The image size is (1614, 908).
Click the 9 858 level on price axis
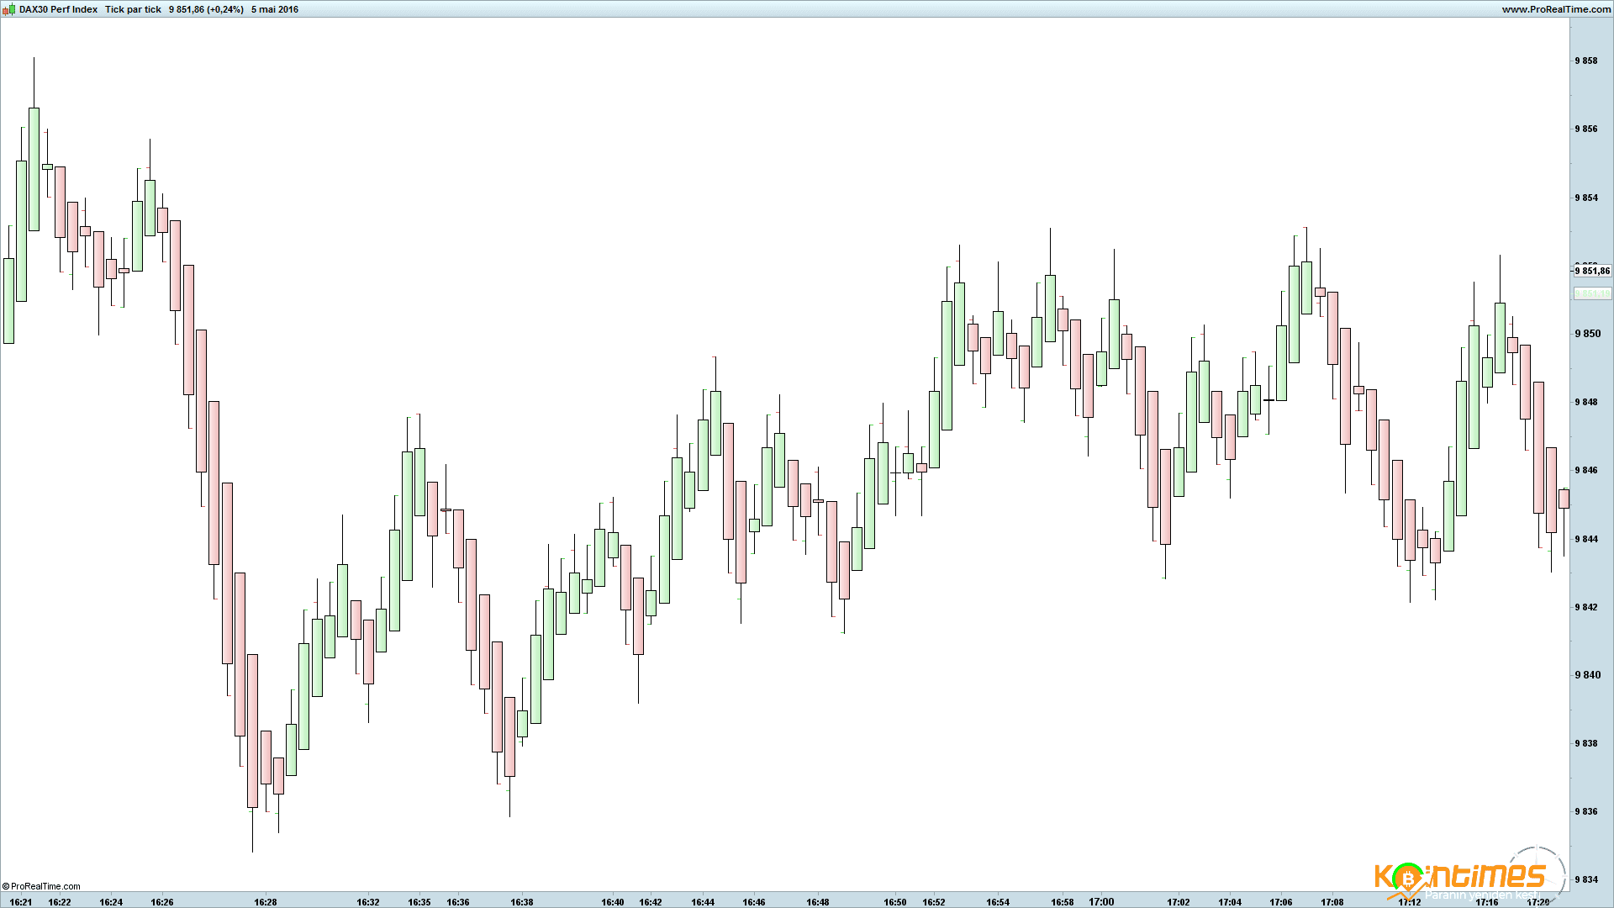click(1586, 61)
